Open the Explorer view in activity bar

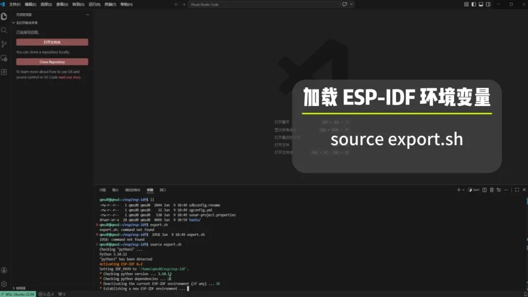[x=4, y=17]
